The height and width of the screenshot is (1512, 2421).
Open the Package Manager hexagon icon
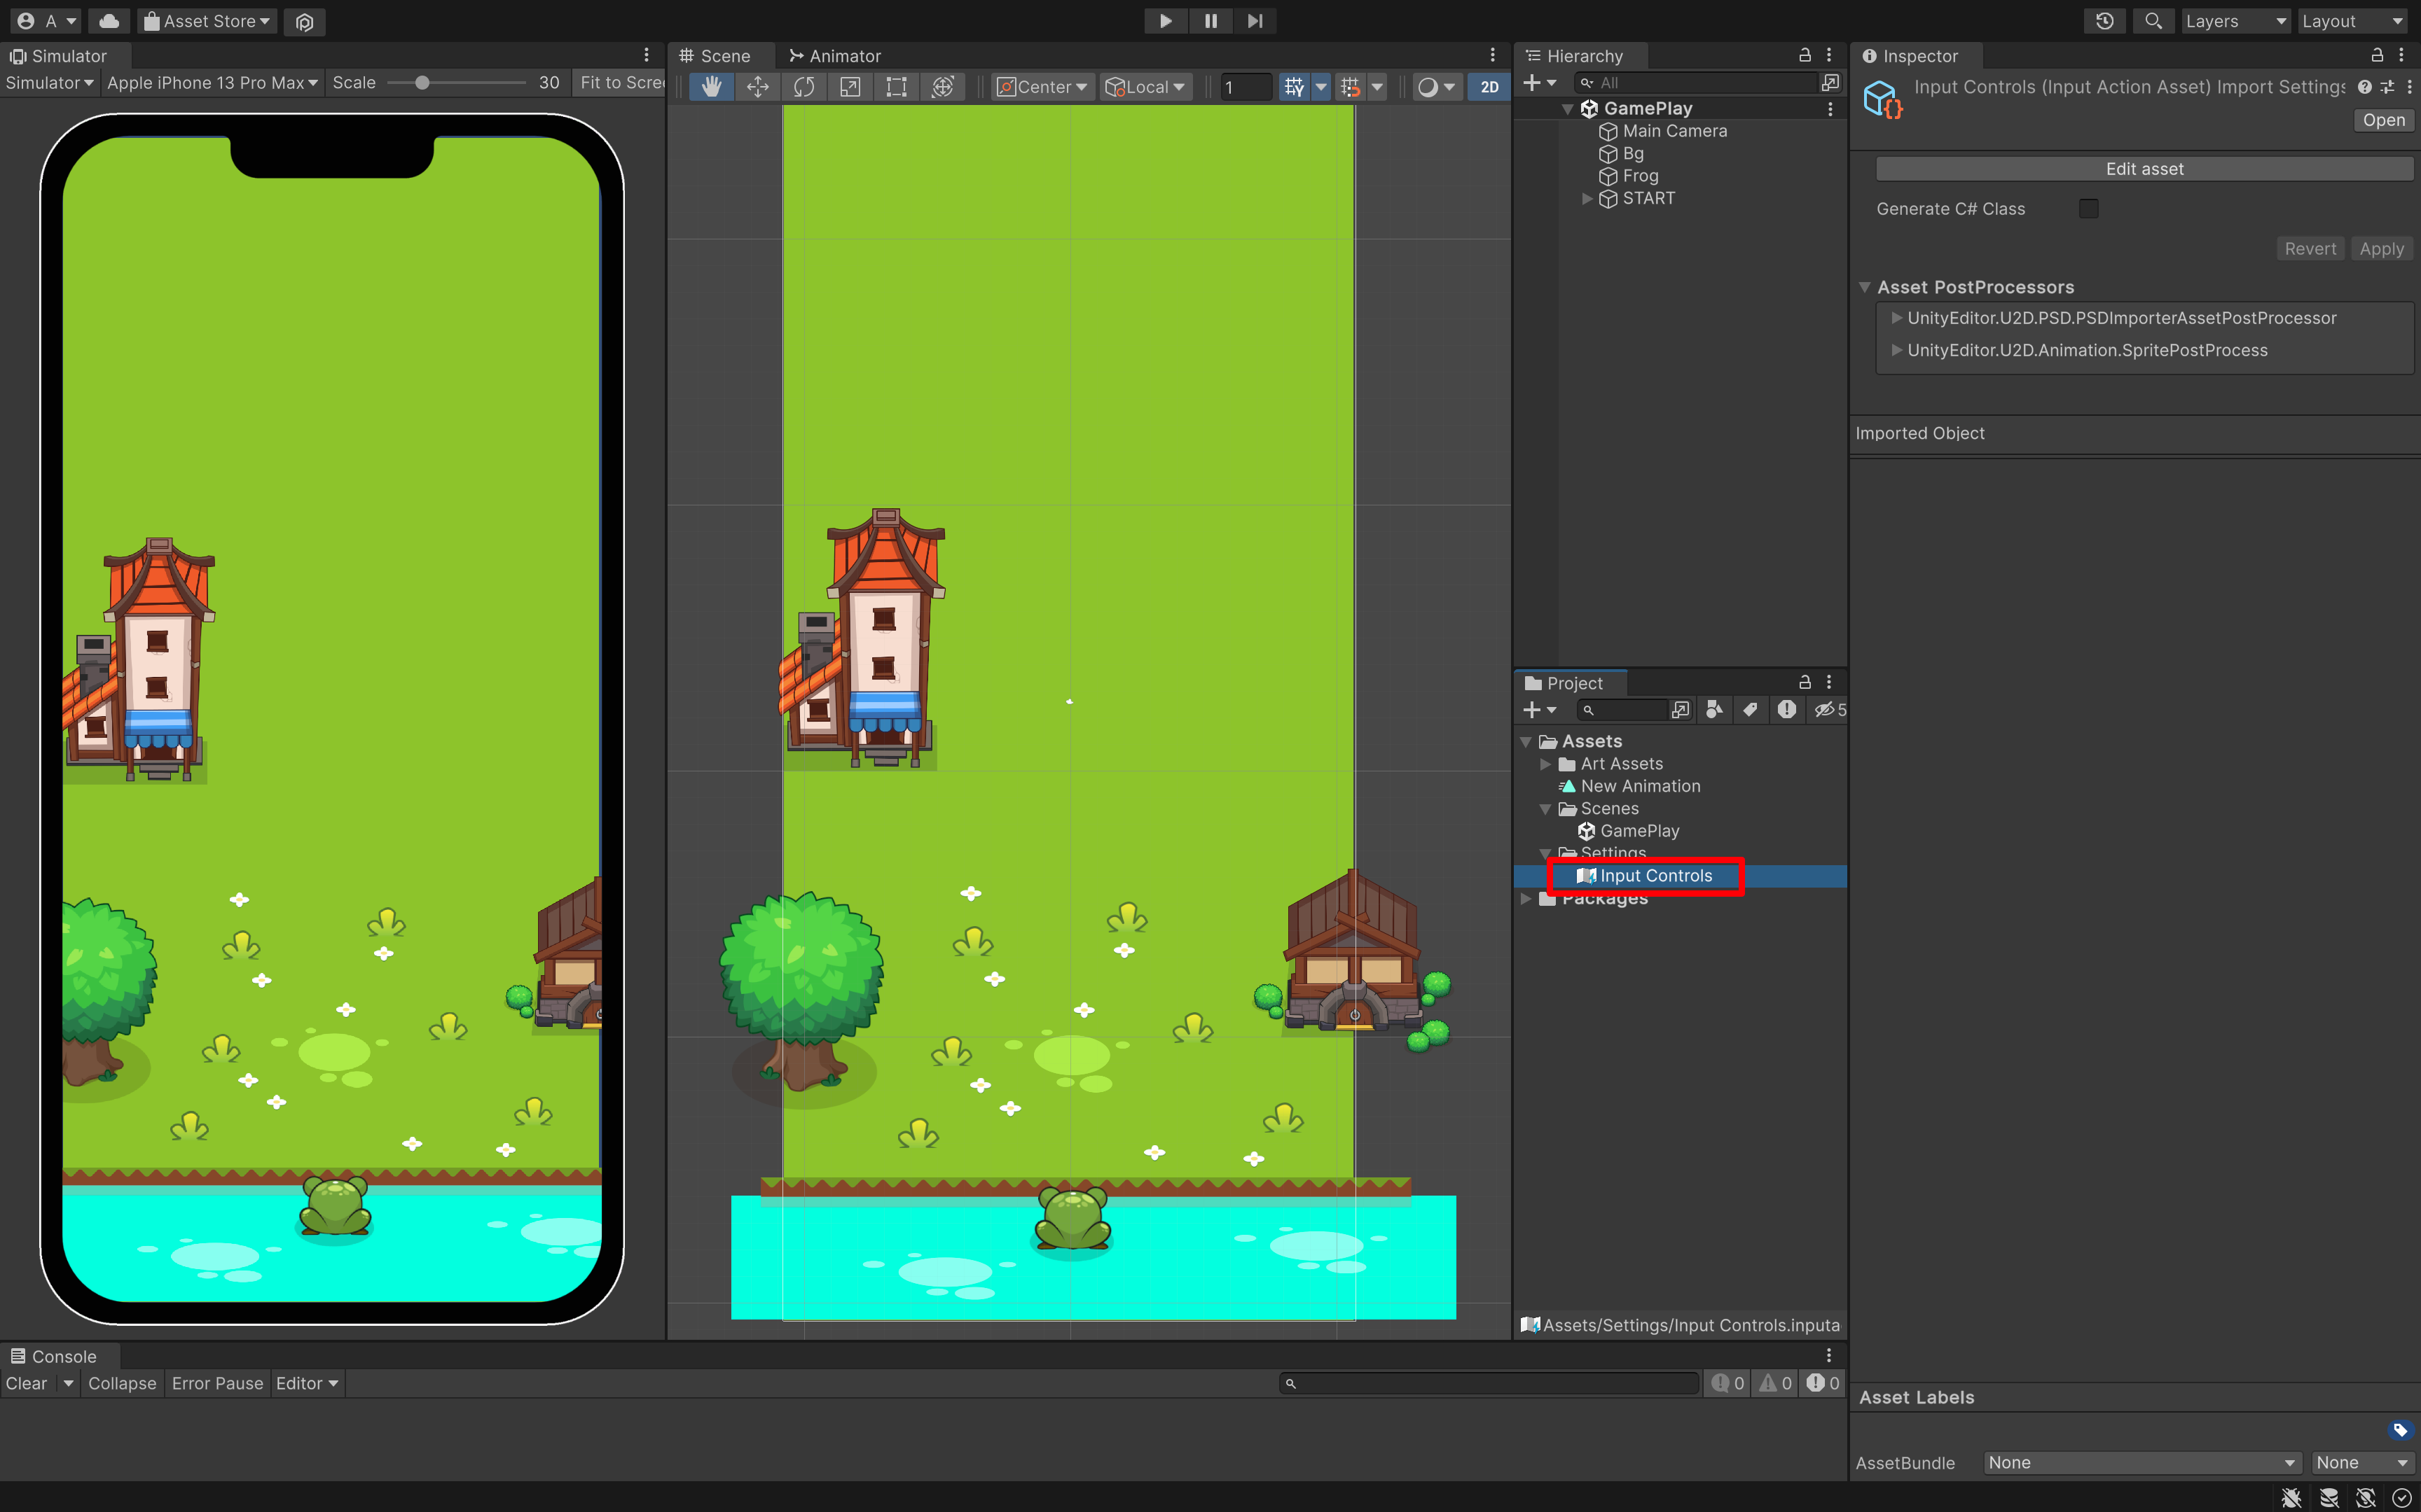point(304,21)
